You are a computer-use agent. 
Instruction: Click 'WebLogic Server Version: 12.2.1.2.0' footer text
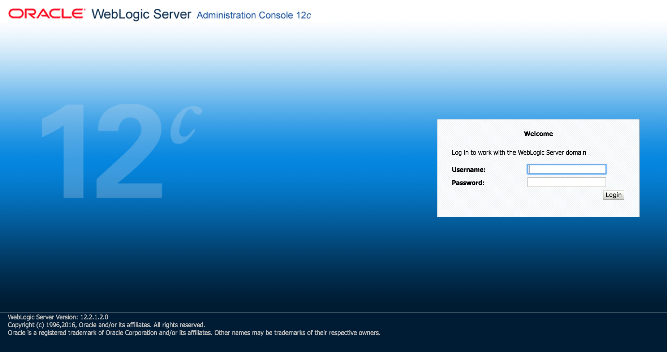(58, 317)
